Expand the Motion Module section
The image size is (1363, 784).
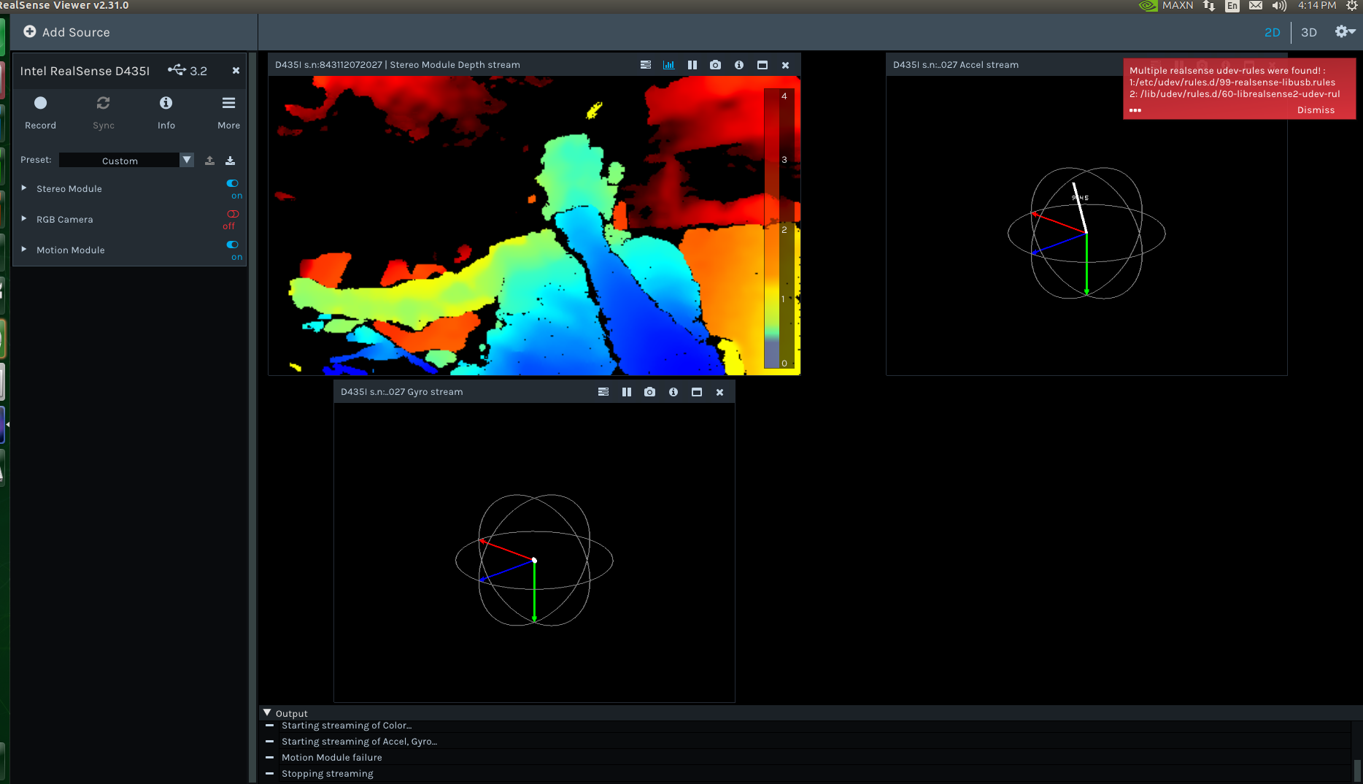(x=24, y=250)
